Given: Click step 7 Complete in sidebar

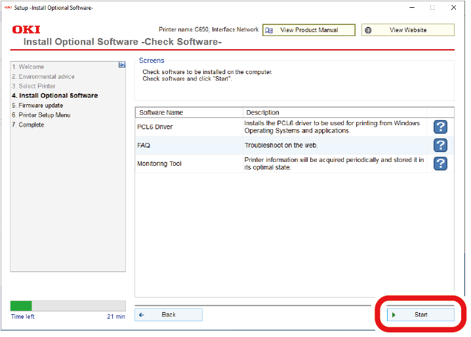Looking at the screenshot, I should (28, 125).
